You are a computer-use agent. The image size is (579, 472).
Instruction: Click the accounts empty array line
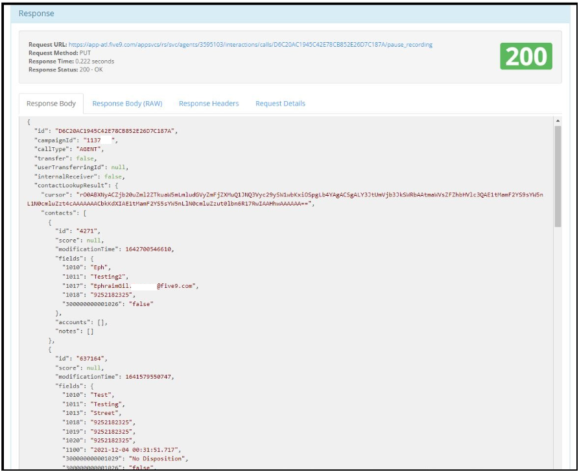tap(82, 322)
